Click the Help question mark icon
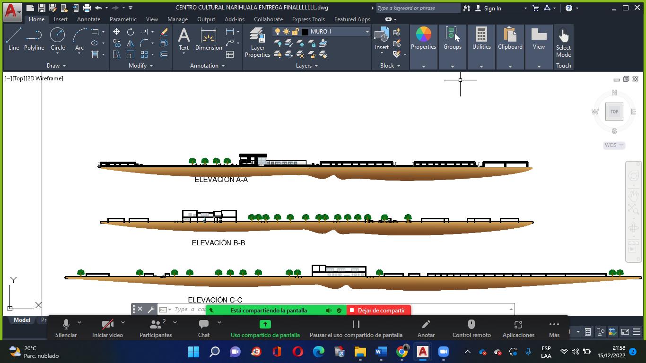646x363 pixels. point(569,8)
